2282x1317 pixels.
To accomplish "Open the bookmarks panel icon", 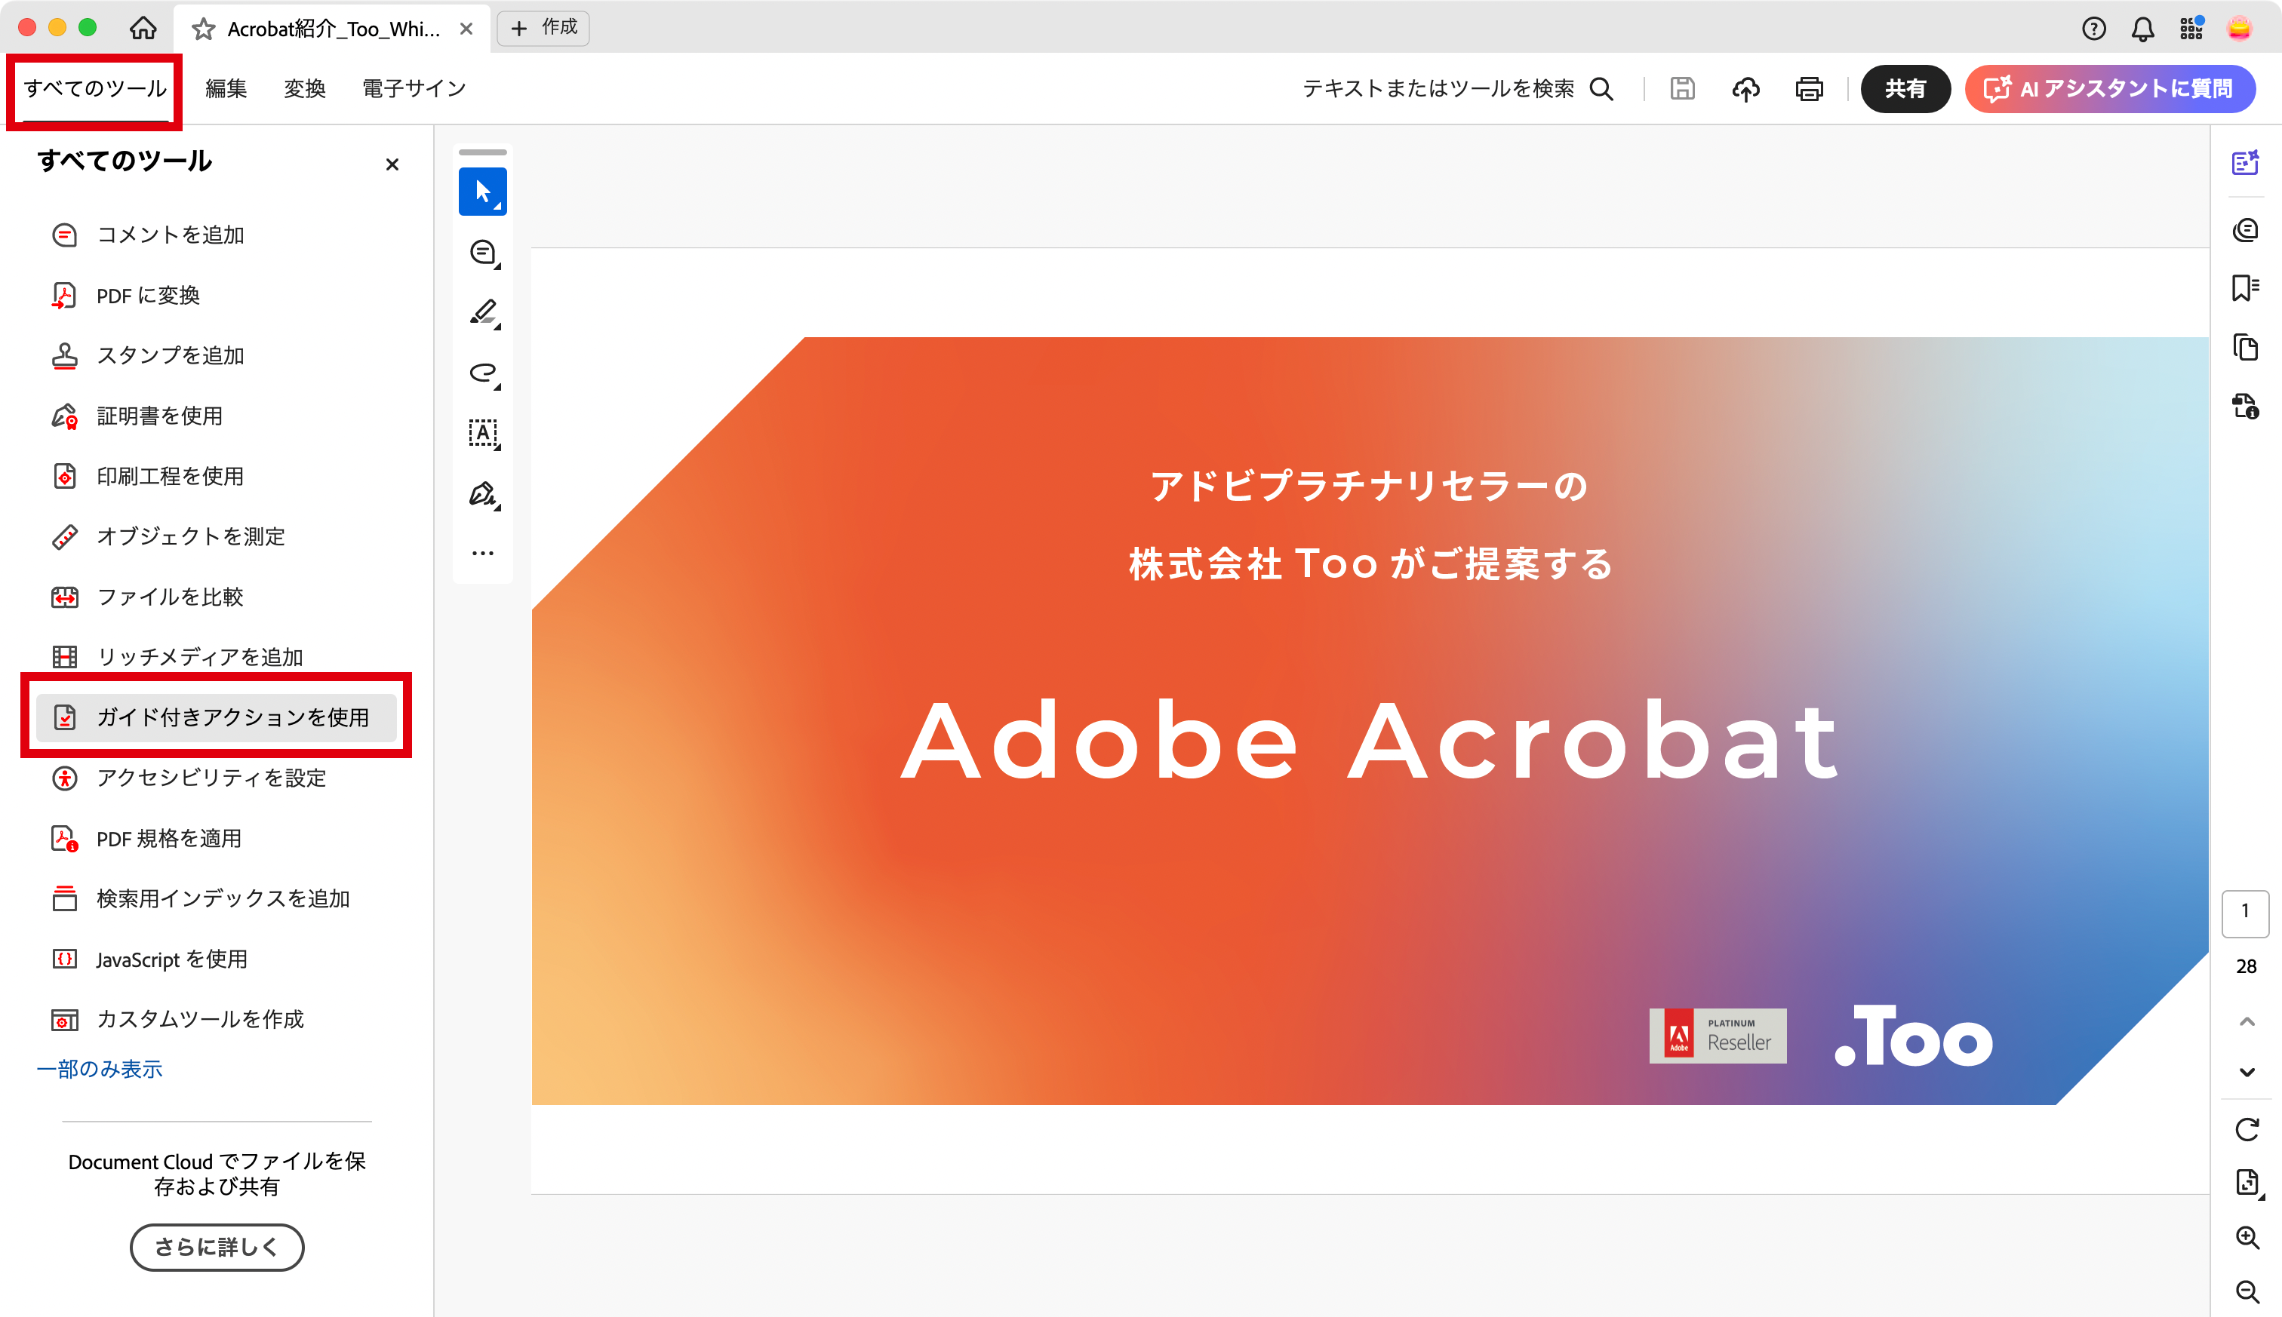I will (2245, 287).
